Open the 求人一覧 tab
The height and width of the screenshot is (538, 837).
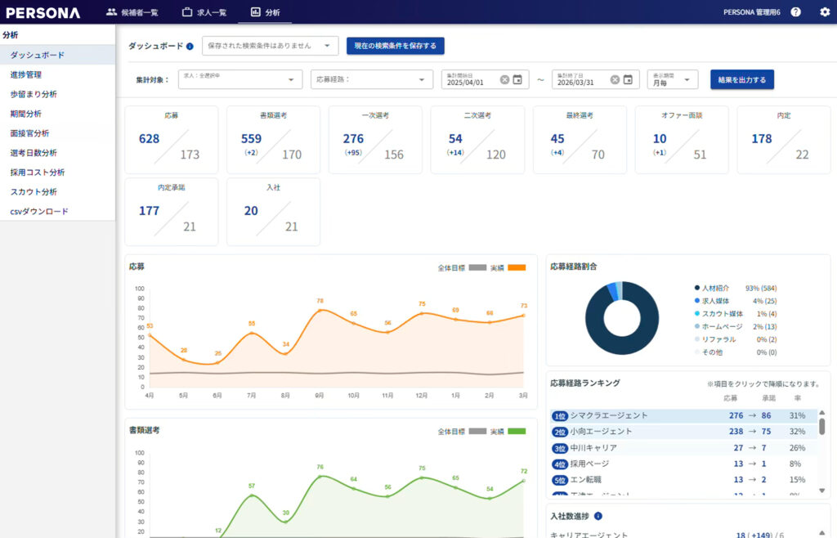204,11
